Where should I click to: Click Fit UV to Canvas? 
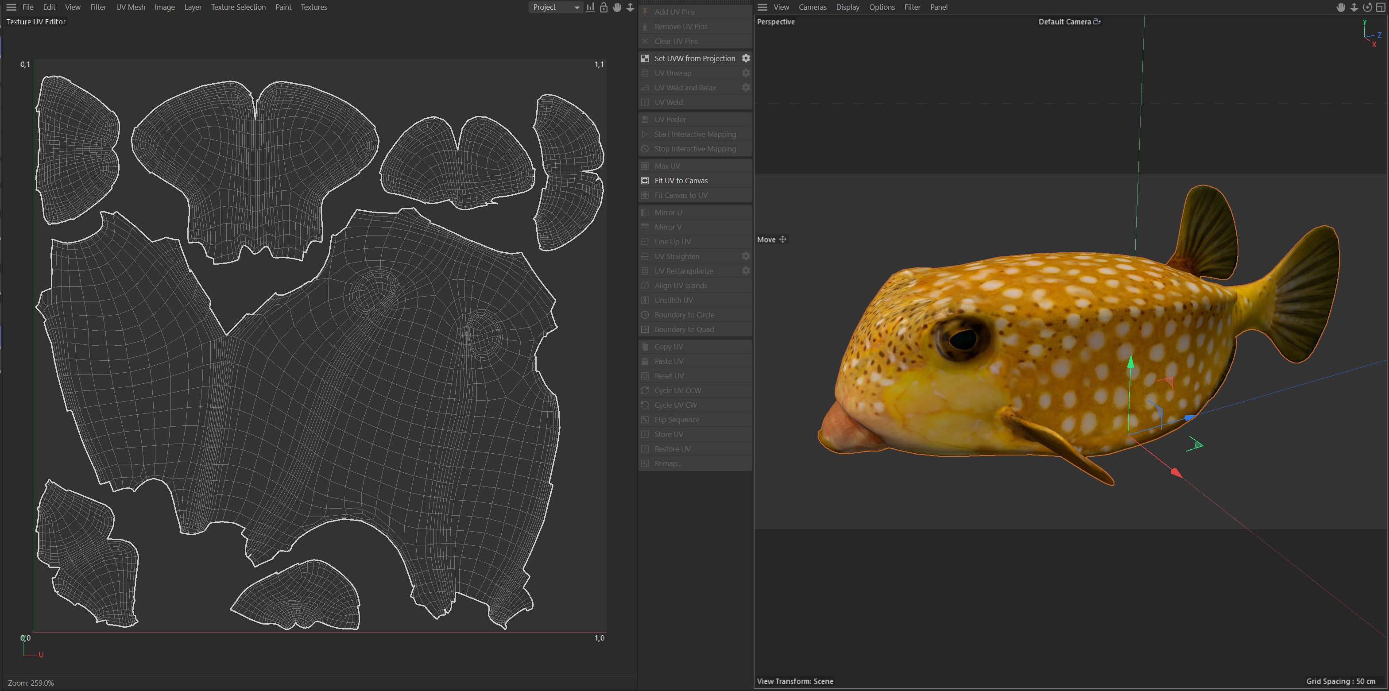[681, 181]
